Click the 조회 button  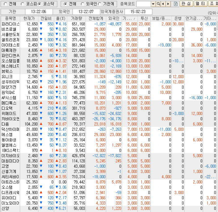(213, 4)
